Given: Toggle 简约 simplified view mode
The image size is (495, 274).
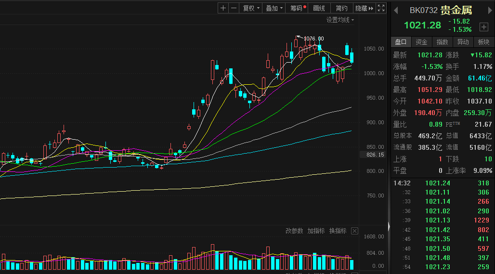Looking at the screenshot, I should pos(341,8).
